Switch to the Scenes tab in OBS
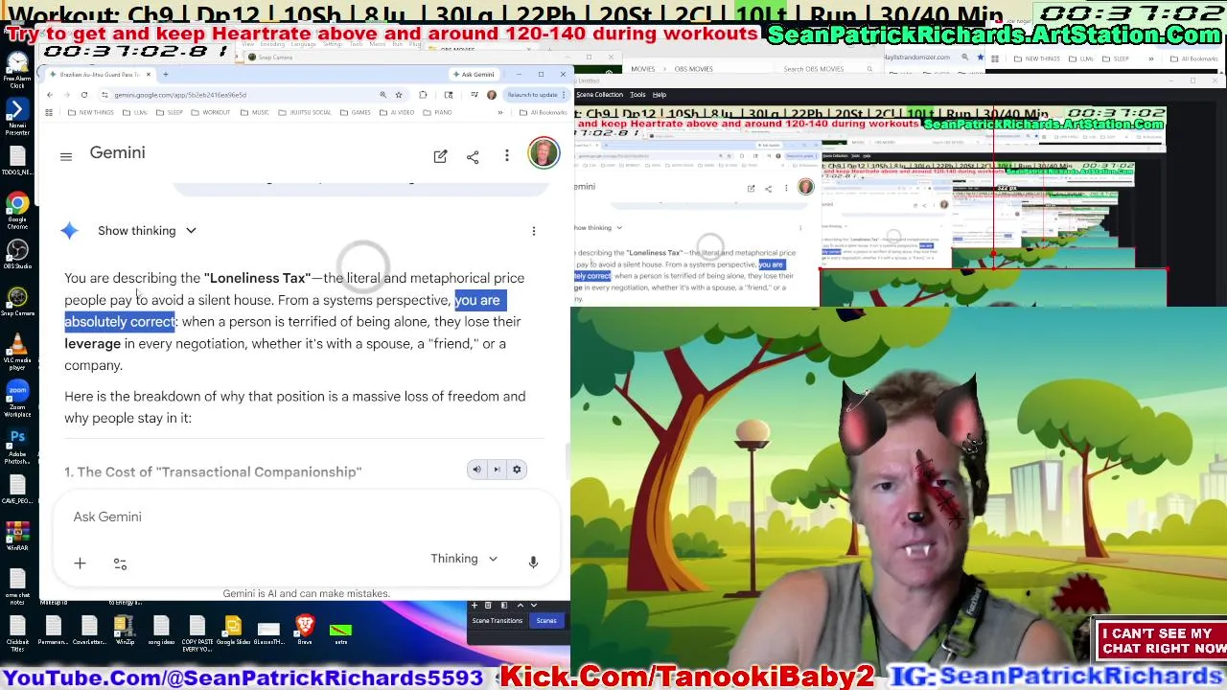The image size is (1227, 690). click(546, 621)
